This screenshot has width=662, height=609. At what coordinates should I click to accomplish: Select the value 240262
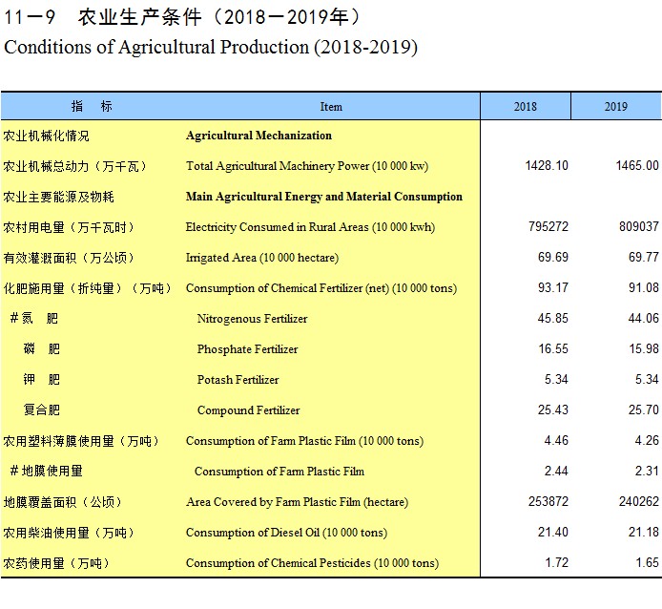[639, 501]
